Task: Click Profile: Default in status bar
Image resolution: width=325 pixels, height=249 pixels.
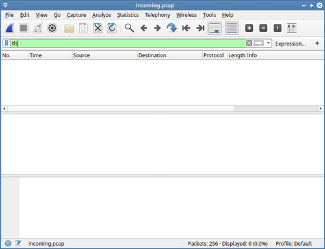Action: [294, 244]
